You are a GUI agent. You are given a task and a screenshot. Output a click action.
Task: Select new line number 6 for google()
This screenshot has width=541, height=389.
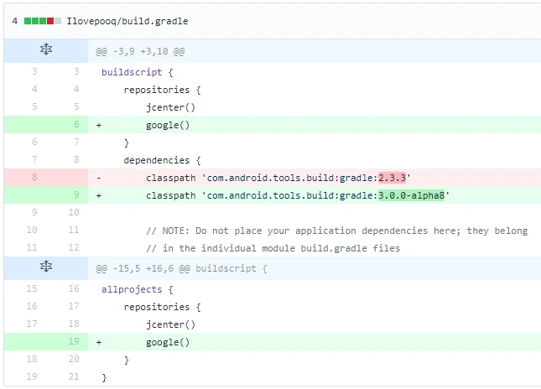pyautogui.click(x=76, y=124)
